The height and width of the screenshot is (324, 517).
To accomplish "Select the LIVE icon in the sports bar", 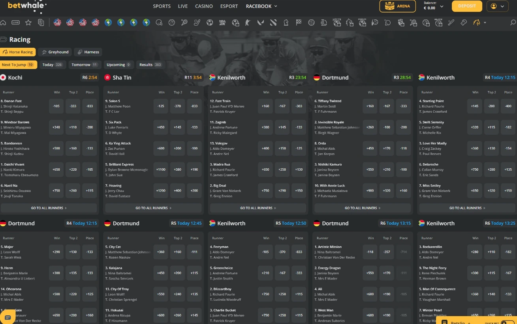I will [x=15, y=22].
